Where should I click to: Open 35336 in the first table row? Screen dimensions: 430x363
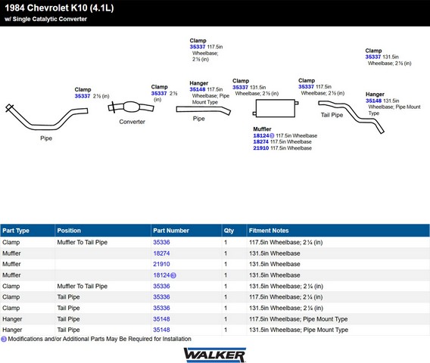coord(161,243)
